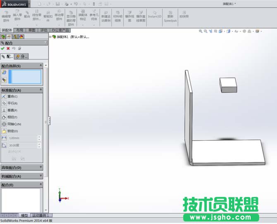Viewport: 277px width, 224px height.
Task: Collapse the 标准配合(A) section
Action: pos(41,90)
